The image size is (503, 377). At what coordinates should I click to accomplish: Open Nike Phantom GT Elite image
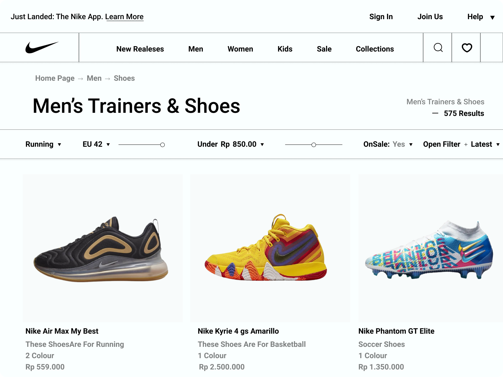coord(431,248)
